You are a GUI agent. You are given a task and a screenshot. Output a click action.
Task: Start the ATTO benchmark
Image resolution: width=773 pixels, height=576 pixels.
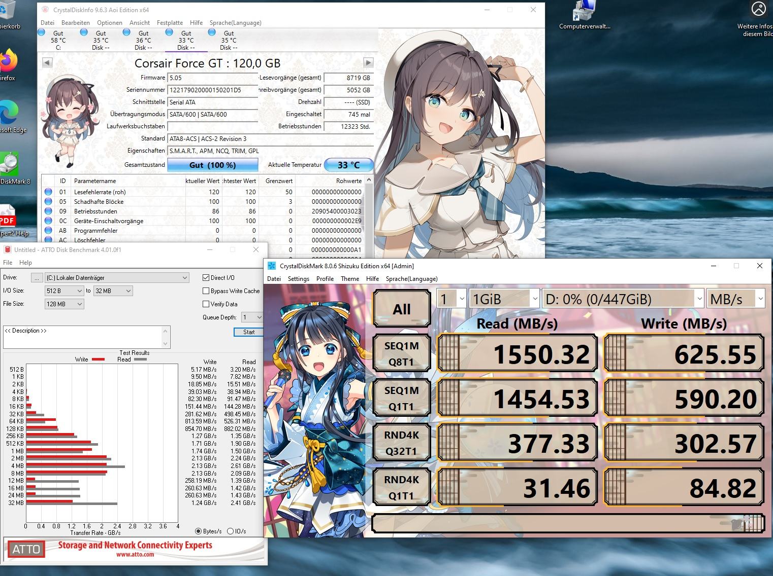pos(248,332)
